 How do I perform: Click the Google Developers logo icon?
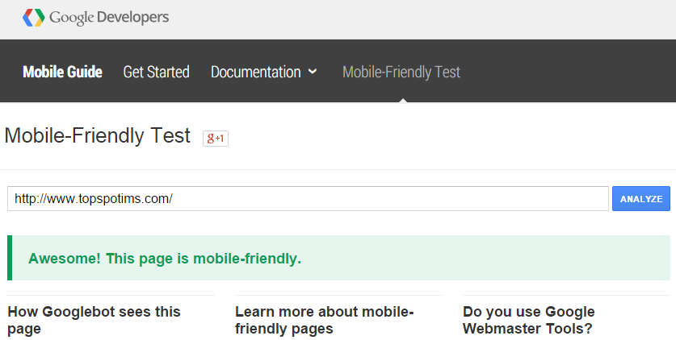click(x=34, y=18)
